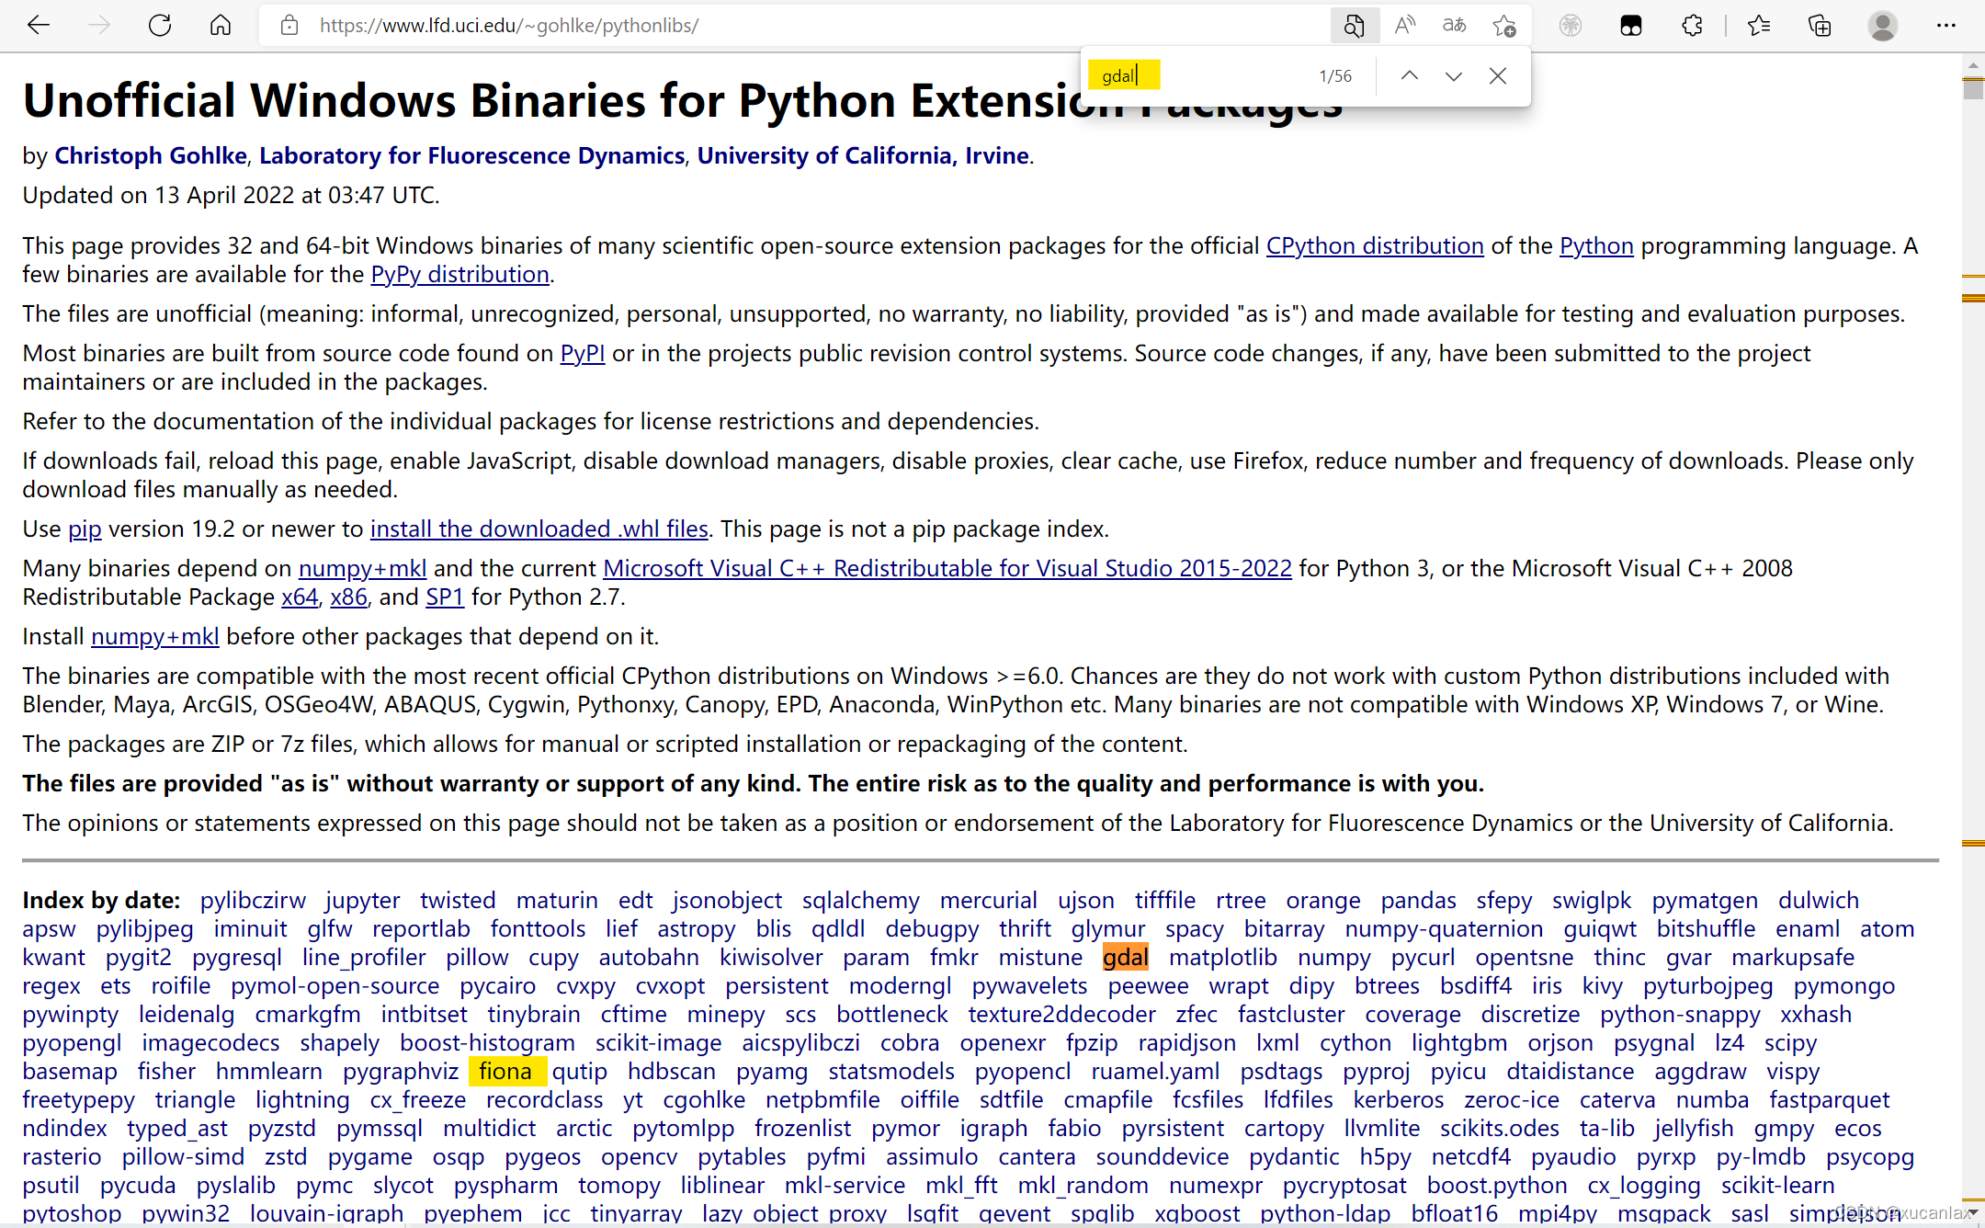
Task: Go to the browser home page icon
Action: click(x=221, y=26)
